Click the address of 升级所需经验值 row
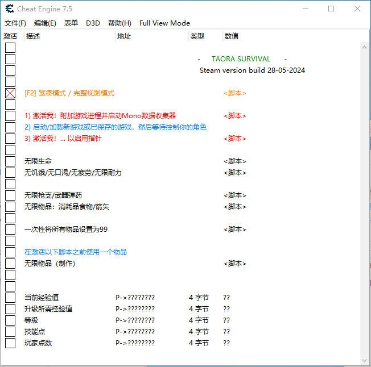 click(x=135, y=309)
